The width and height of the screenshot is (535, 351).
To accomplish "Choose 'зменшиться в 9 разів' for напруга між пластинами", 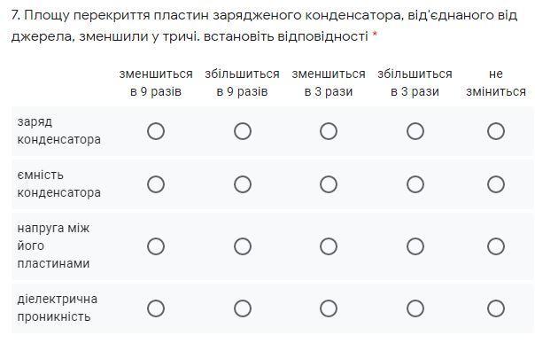I will 156,246.
